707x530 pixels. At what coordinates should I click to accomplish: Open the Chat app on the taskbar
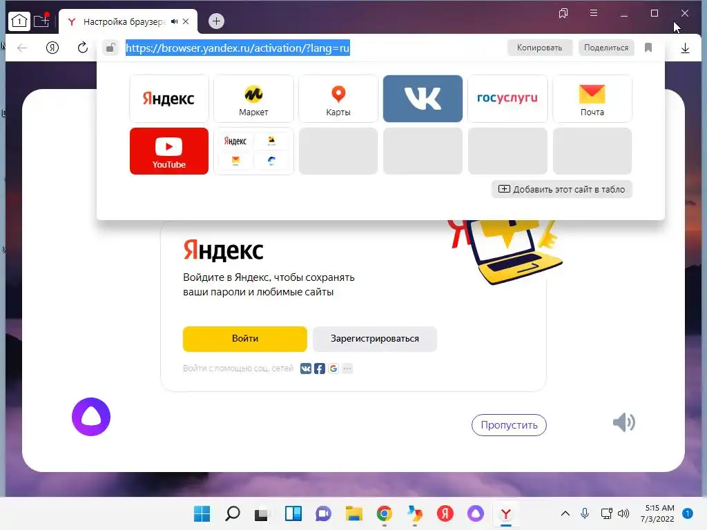(x=323, y=513)
